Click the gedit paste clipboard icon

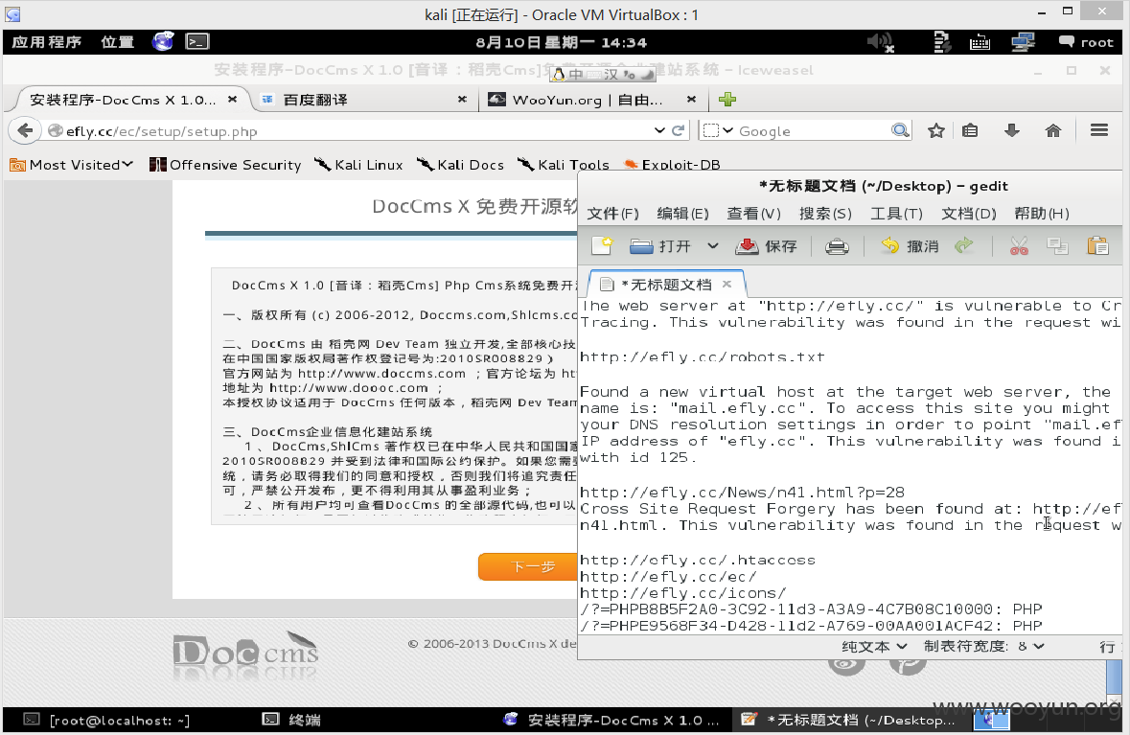click(1097, 246)
